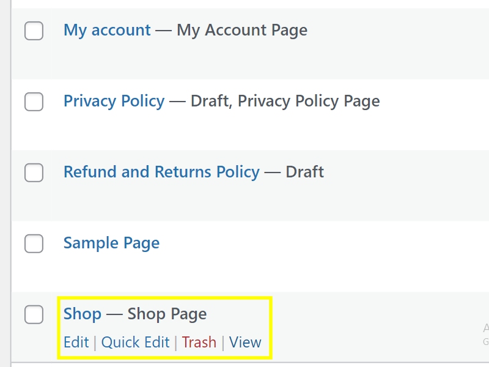The height and width of the screenshot is (367, 489).
Task: Select the Privacy Policy row checkbox
Action: point(34,102)
